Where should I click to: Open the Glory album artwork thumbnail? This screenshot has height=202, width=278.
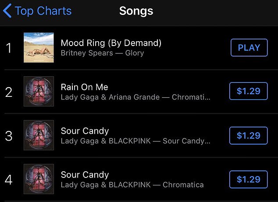pos(39,48)
